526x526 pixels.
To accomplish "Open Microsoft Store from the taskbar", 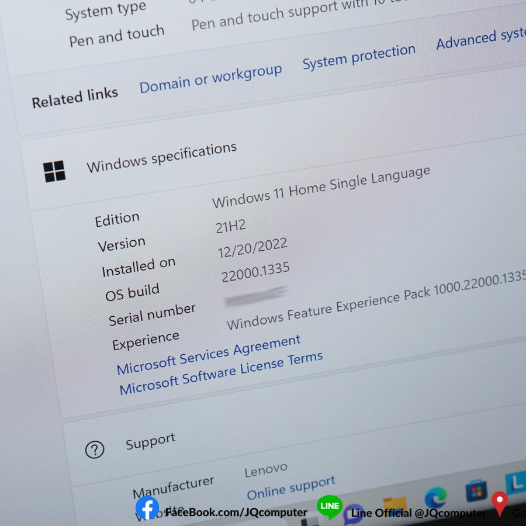I will click(x=476, y=490).
